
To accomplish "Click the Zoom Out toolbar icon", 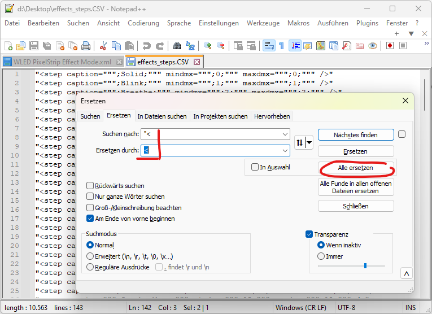I will coord(220,46).
